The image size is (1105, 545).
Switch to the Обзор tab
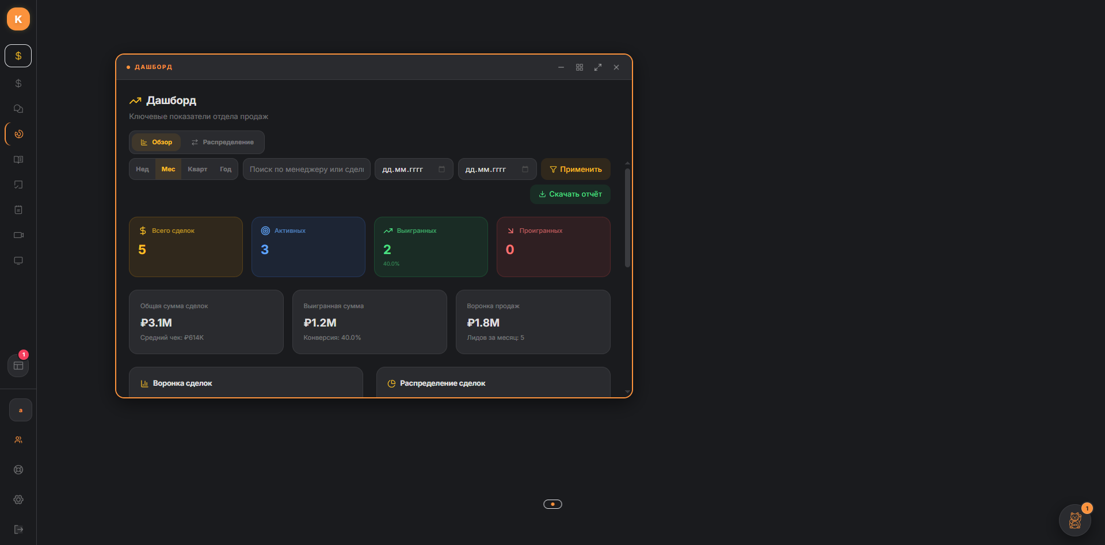156,142
